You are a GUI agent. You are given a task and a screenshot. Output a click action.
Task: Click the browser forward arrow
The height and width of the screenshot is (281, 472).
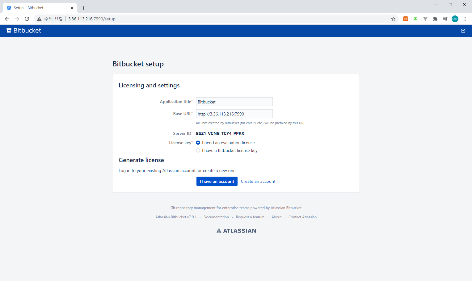pos(17,19)
